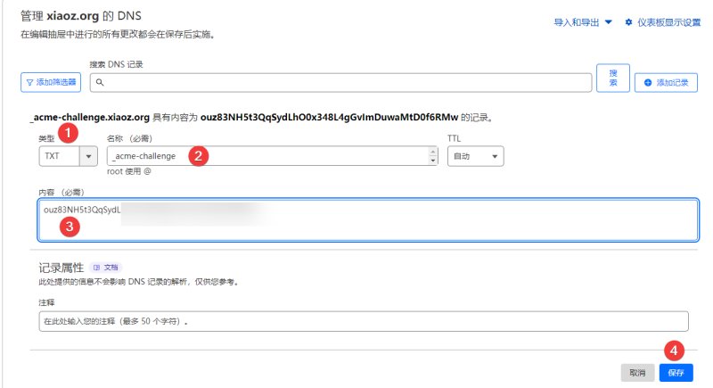Click the 内容 TXT content textarea

click(368, 219)
